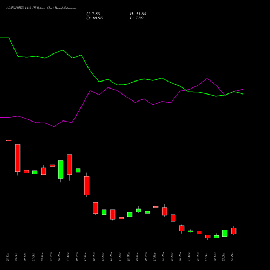Screen dimensions: 270x270
Task: Click the small red dash candle for 28 Oct
Action: pos(9,140)
